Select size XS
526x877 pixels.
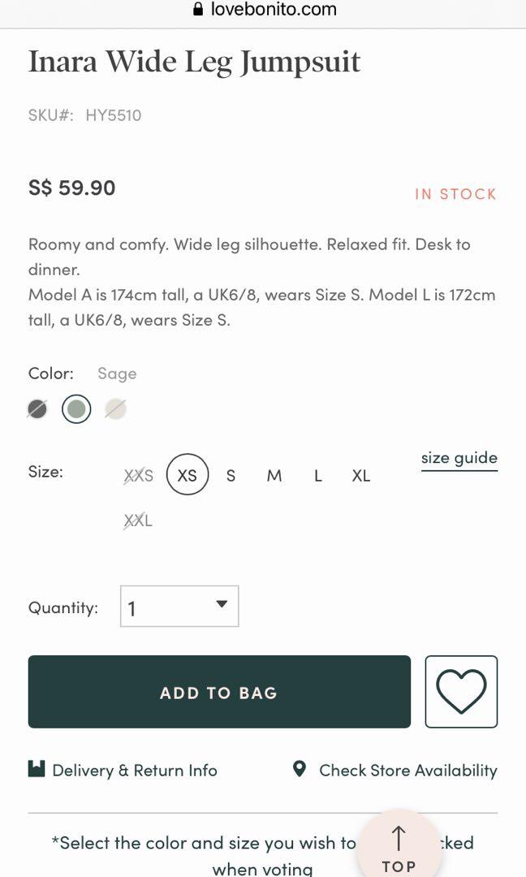tap(187, 475)
